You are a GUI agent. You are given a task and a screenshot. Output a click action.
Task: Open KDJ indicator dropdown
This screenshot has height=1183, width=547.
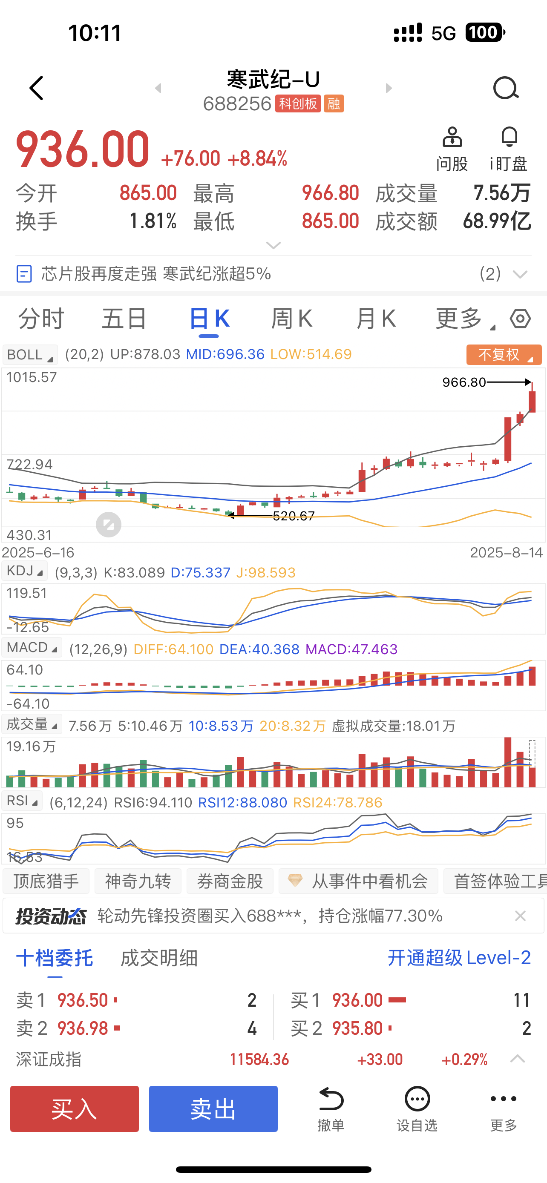[25, 571]
